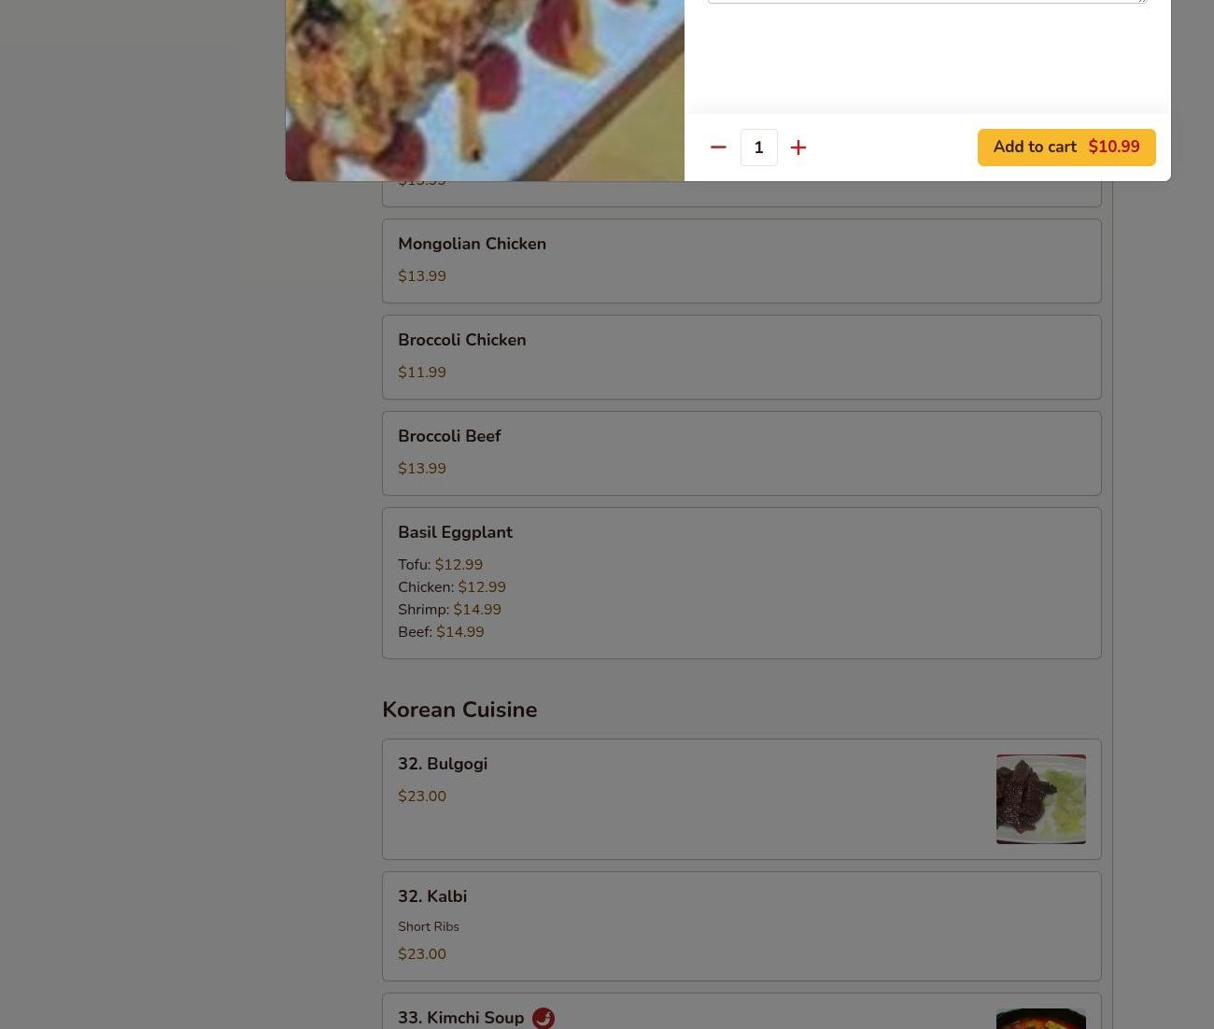Screen dimensions: 1214x1029
Task: Select the Broccoli Chicken menu item
Action: [x=741, y=357]
